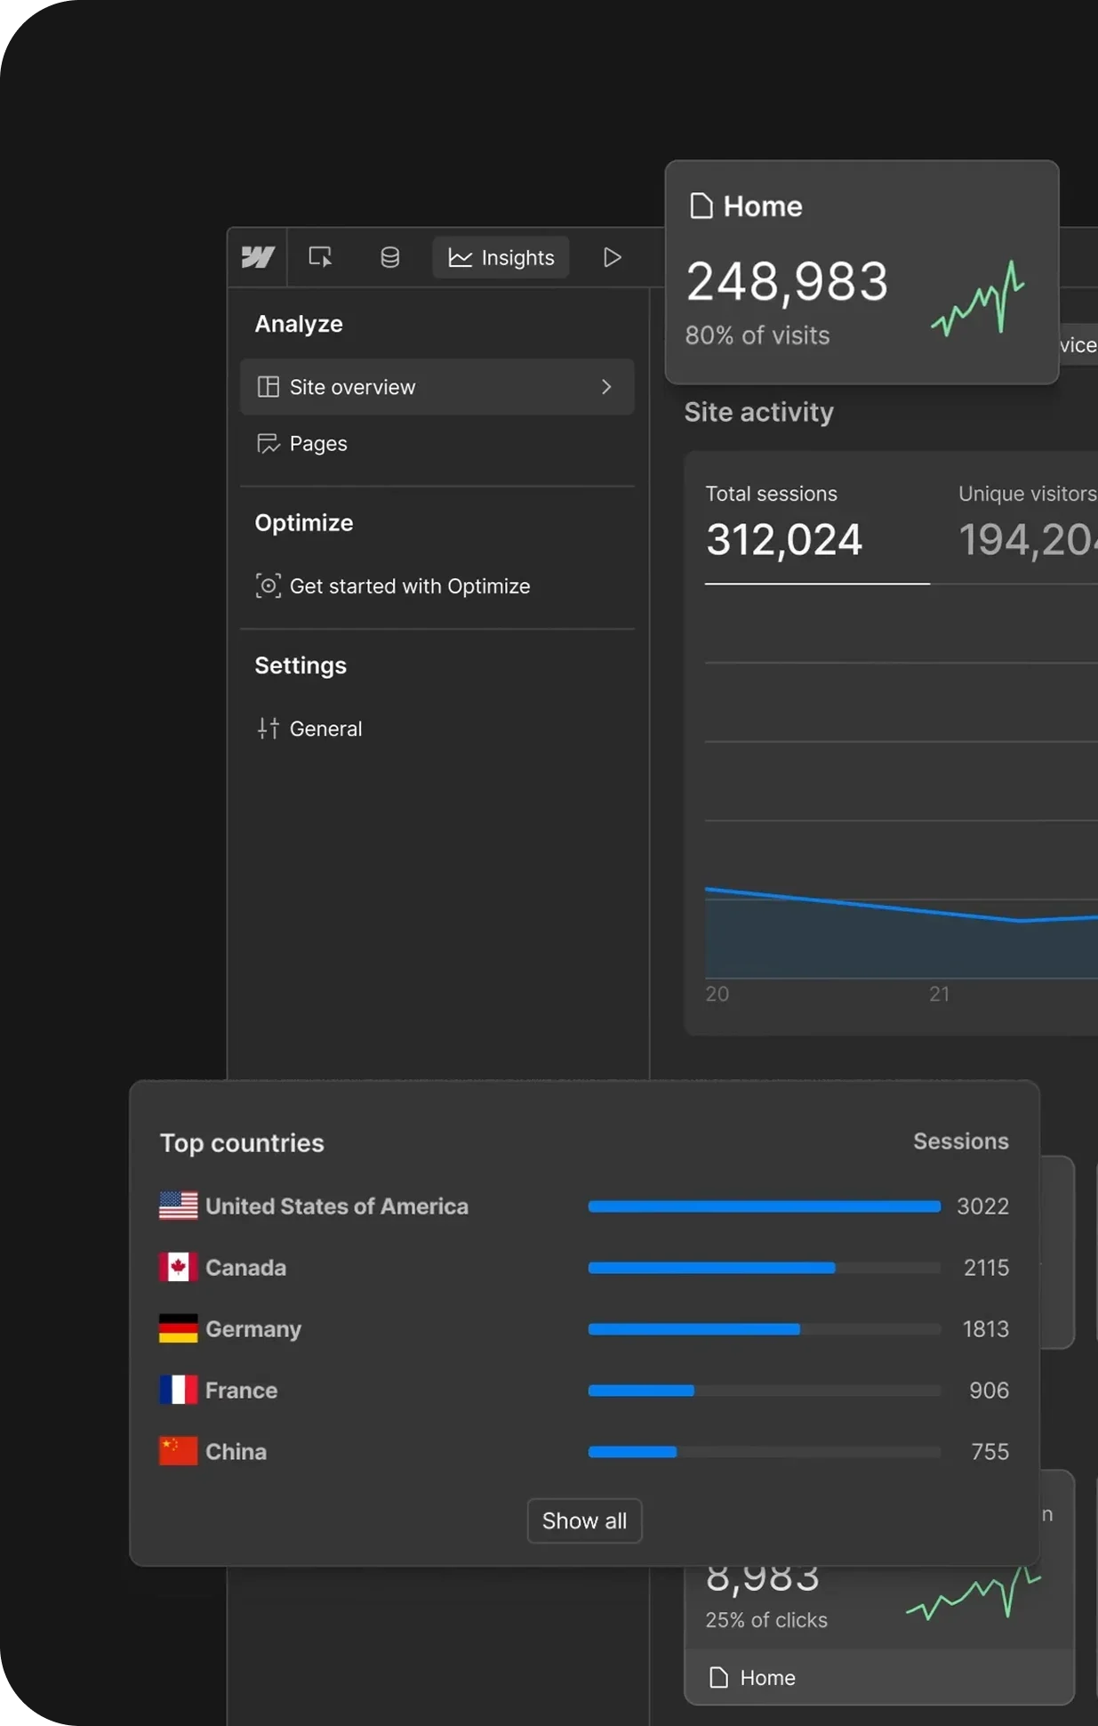Select Site overview in Analyze menu
1098x1726 pixels.
352,387
